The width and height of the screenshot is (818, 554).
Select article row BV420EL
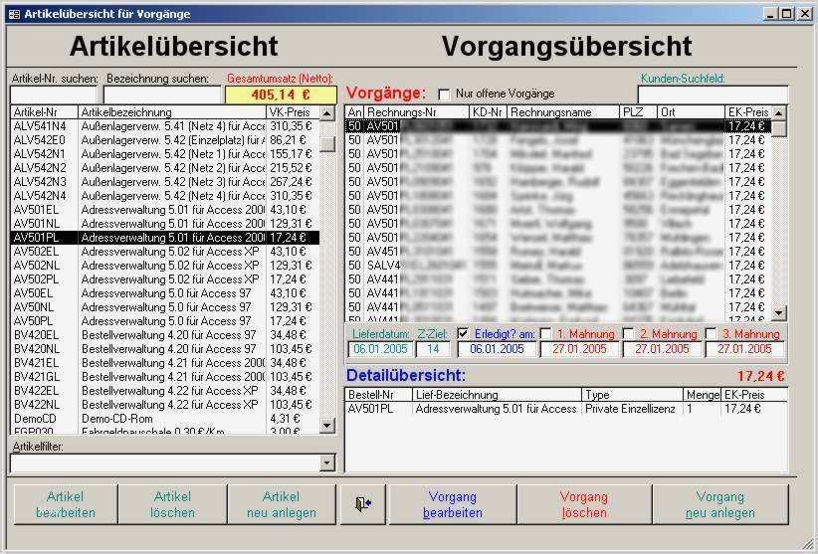[165, 335]
